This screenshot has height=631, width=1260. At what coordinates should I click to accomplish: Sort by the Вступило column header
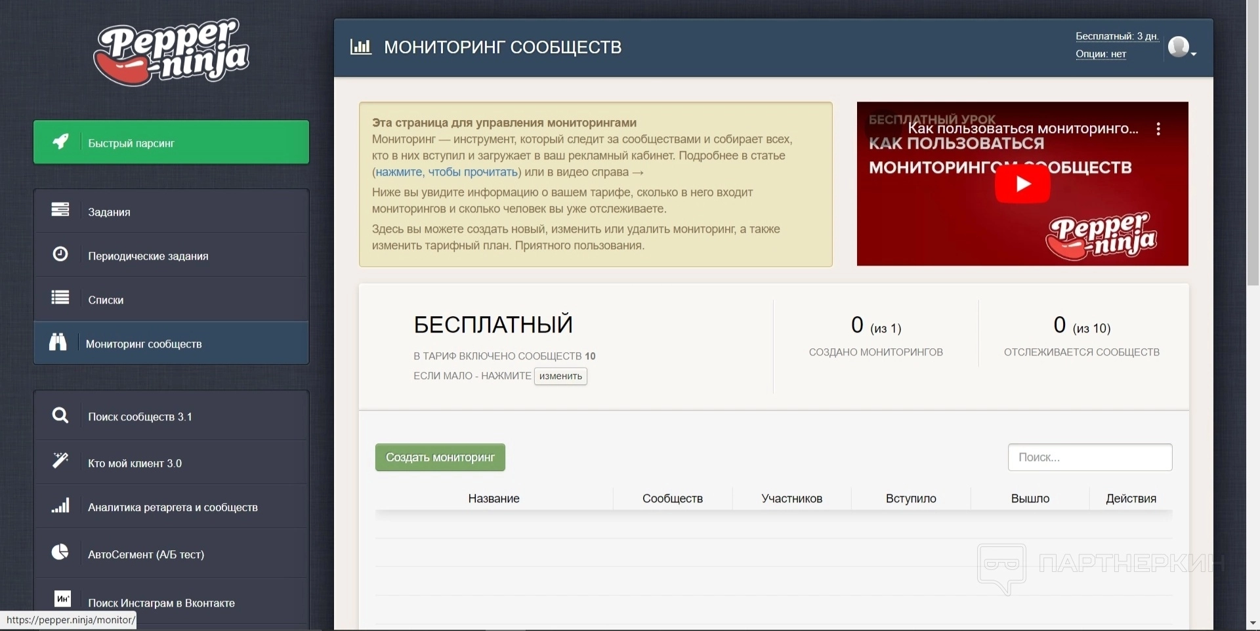point(911,499)
